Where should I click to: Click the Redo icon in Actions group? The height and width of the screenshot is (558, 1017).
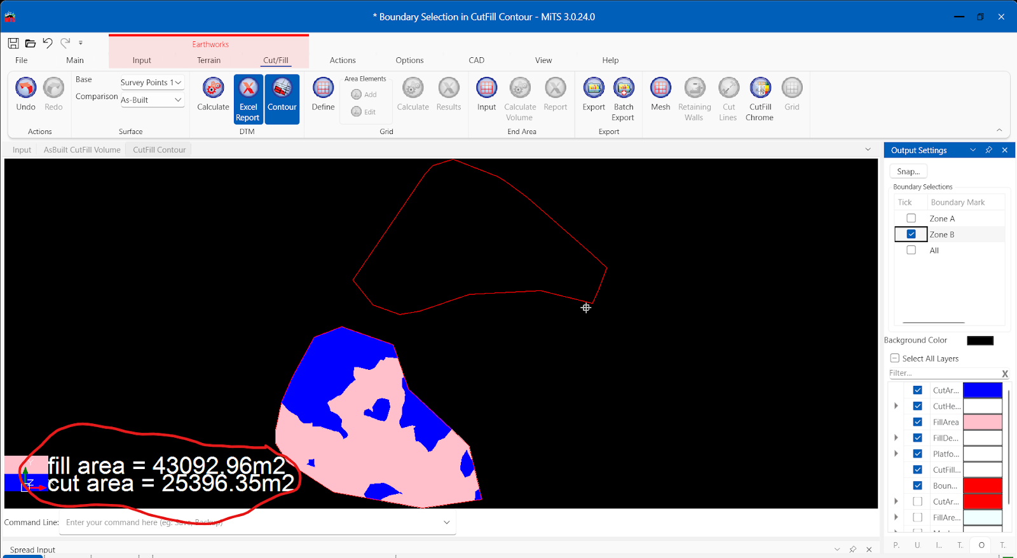pyautogui.click(x=53, y=88)
